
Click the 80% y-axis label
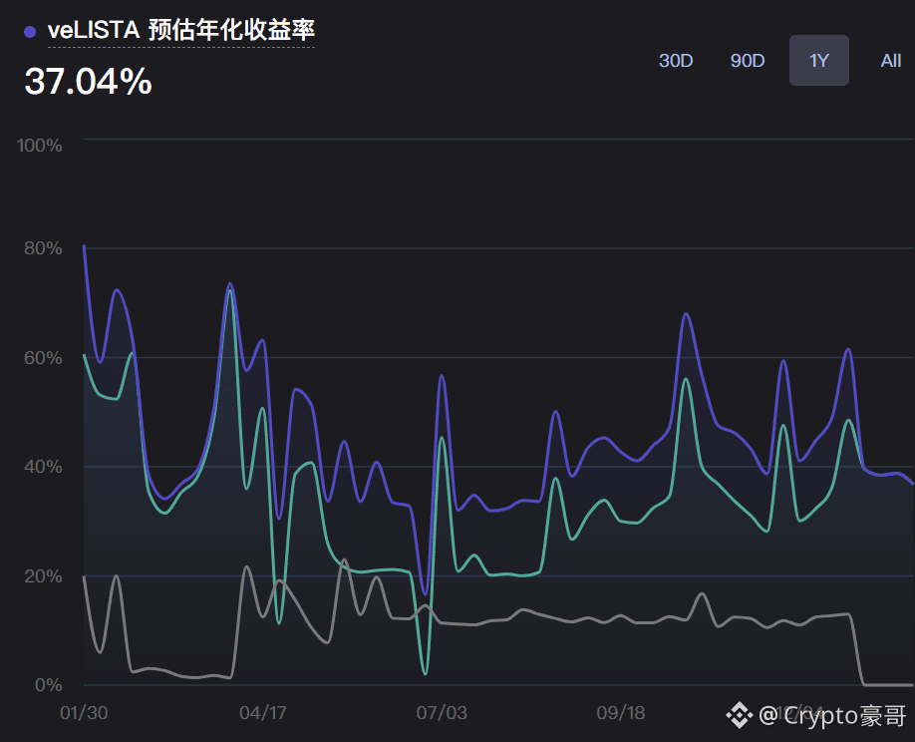43,248
